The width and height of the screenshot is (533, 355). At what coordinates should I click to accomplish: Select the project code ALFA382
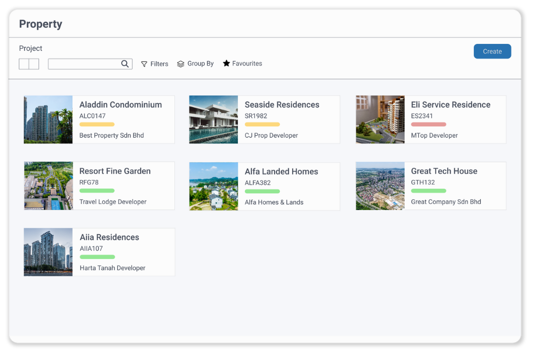tap(258, 183)
